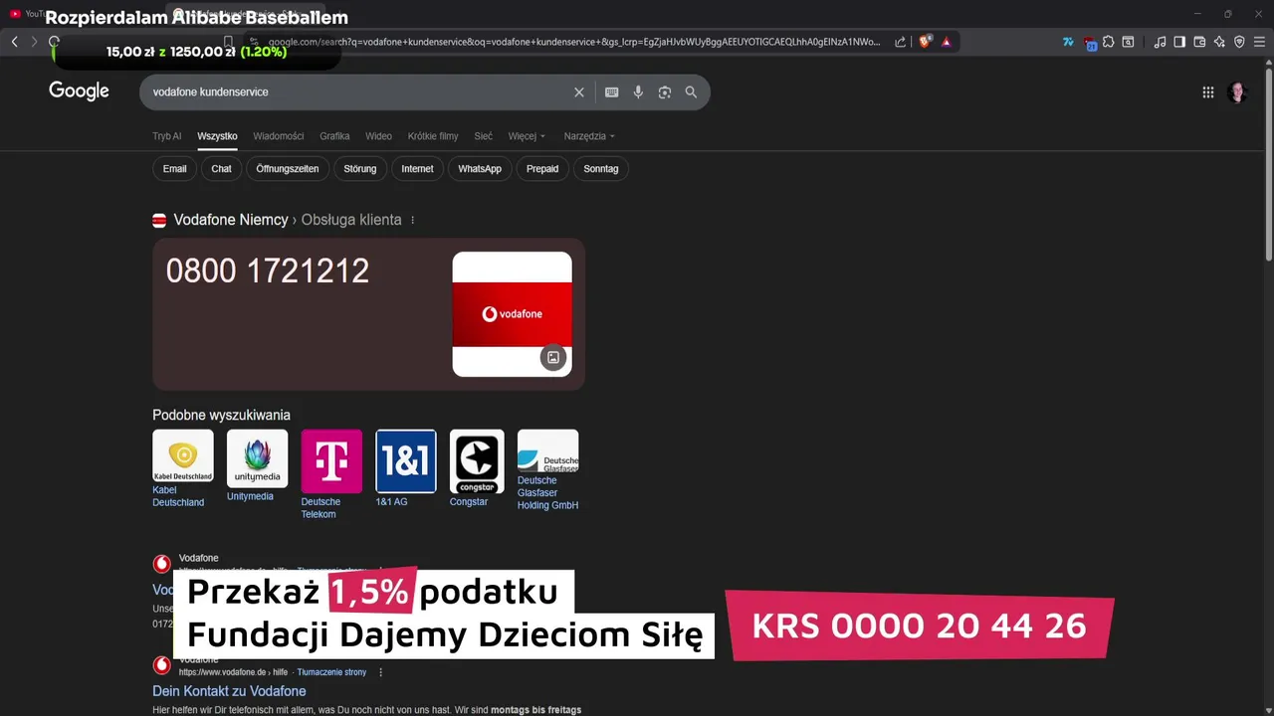Open Deutsche Glasfaser Holding GmbH related search
The image size is (1274, 716).
(x=547, y=470)
